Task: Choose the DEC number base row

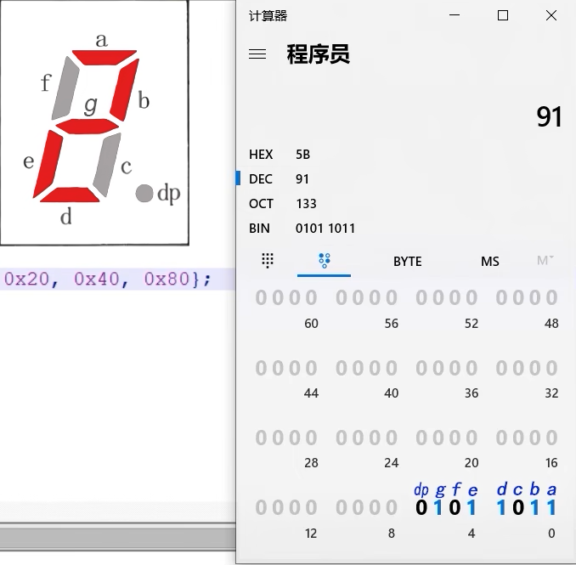Action: pyautogui.click(x=261, y=179)
